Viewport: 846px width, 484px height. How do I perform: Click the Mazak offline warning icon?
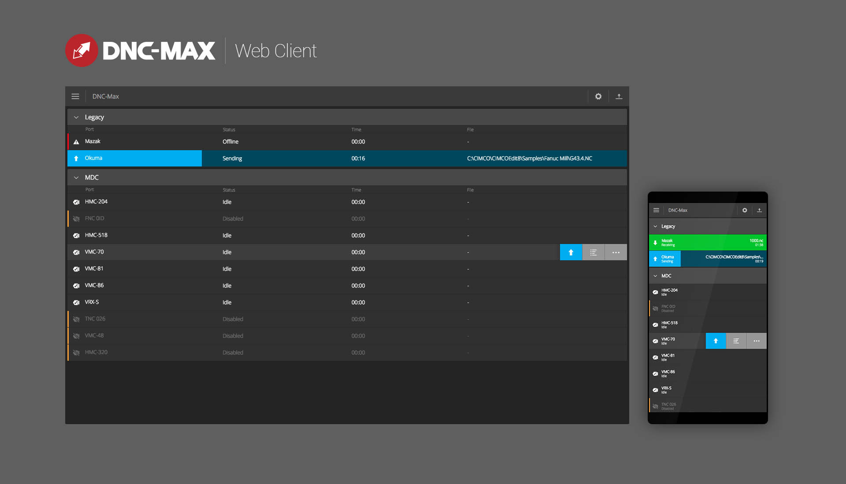click(x=76, y=142)
